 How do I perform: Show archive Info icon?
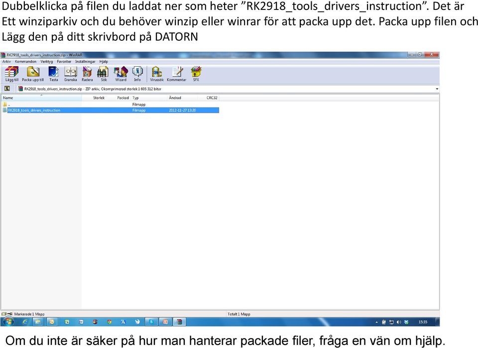click(x=137, y=74)
